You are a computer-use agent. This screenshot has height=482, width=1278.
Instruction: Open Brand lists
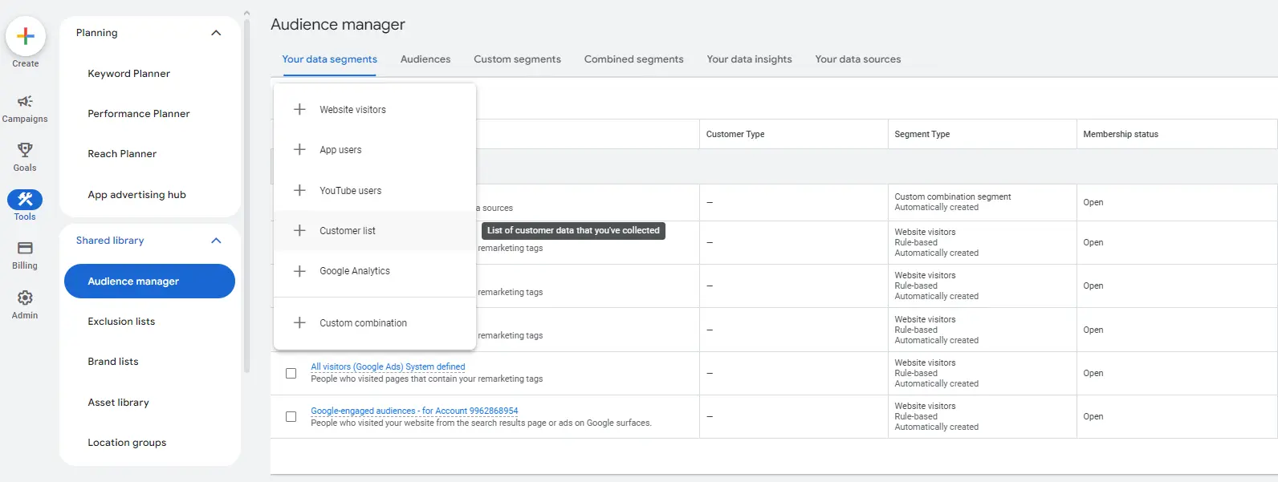click(x=113, y=361)
